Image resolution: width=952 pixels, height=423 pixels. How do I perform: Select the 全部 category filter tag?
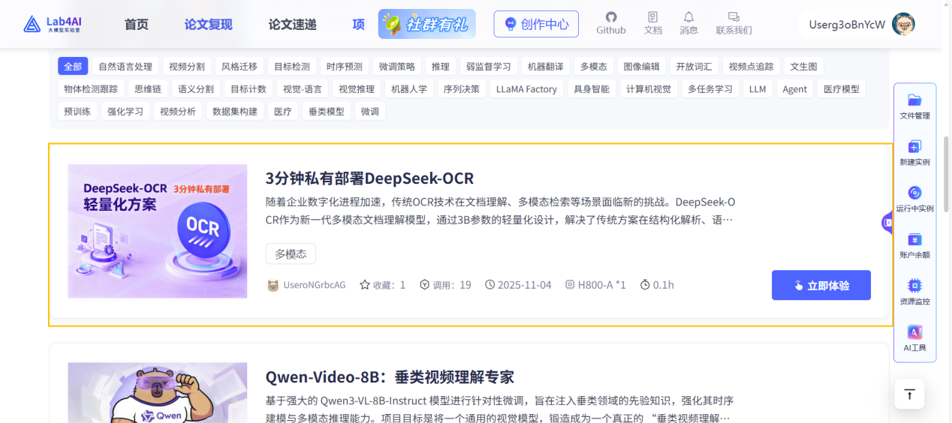[73, 67]
